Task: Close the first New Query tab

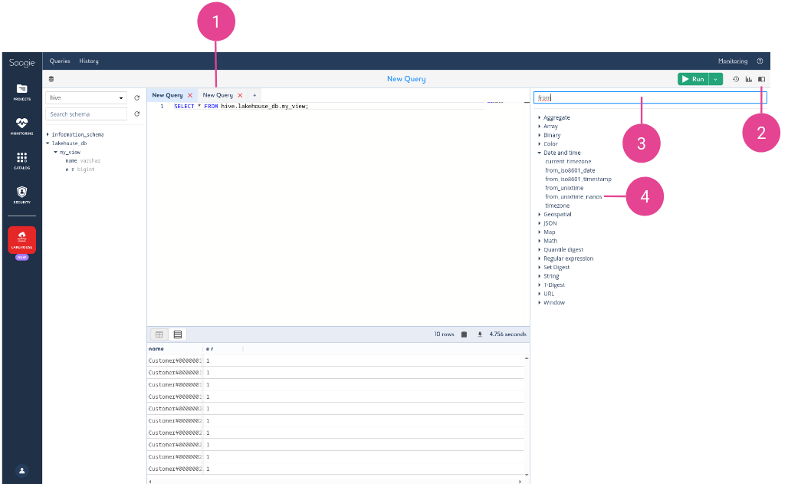Action: pos(190,95)
